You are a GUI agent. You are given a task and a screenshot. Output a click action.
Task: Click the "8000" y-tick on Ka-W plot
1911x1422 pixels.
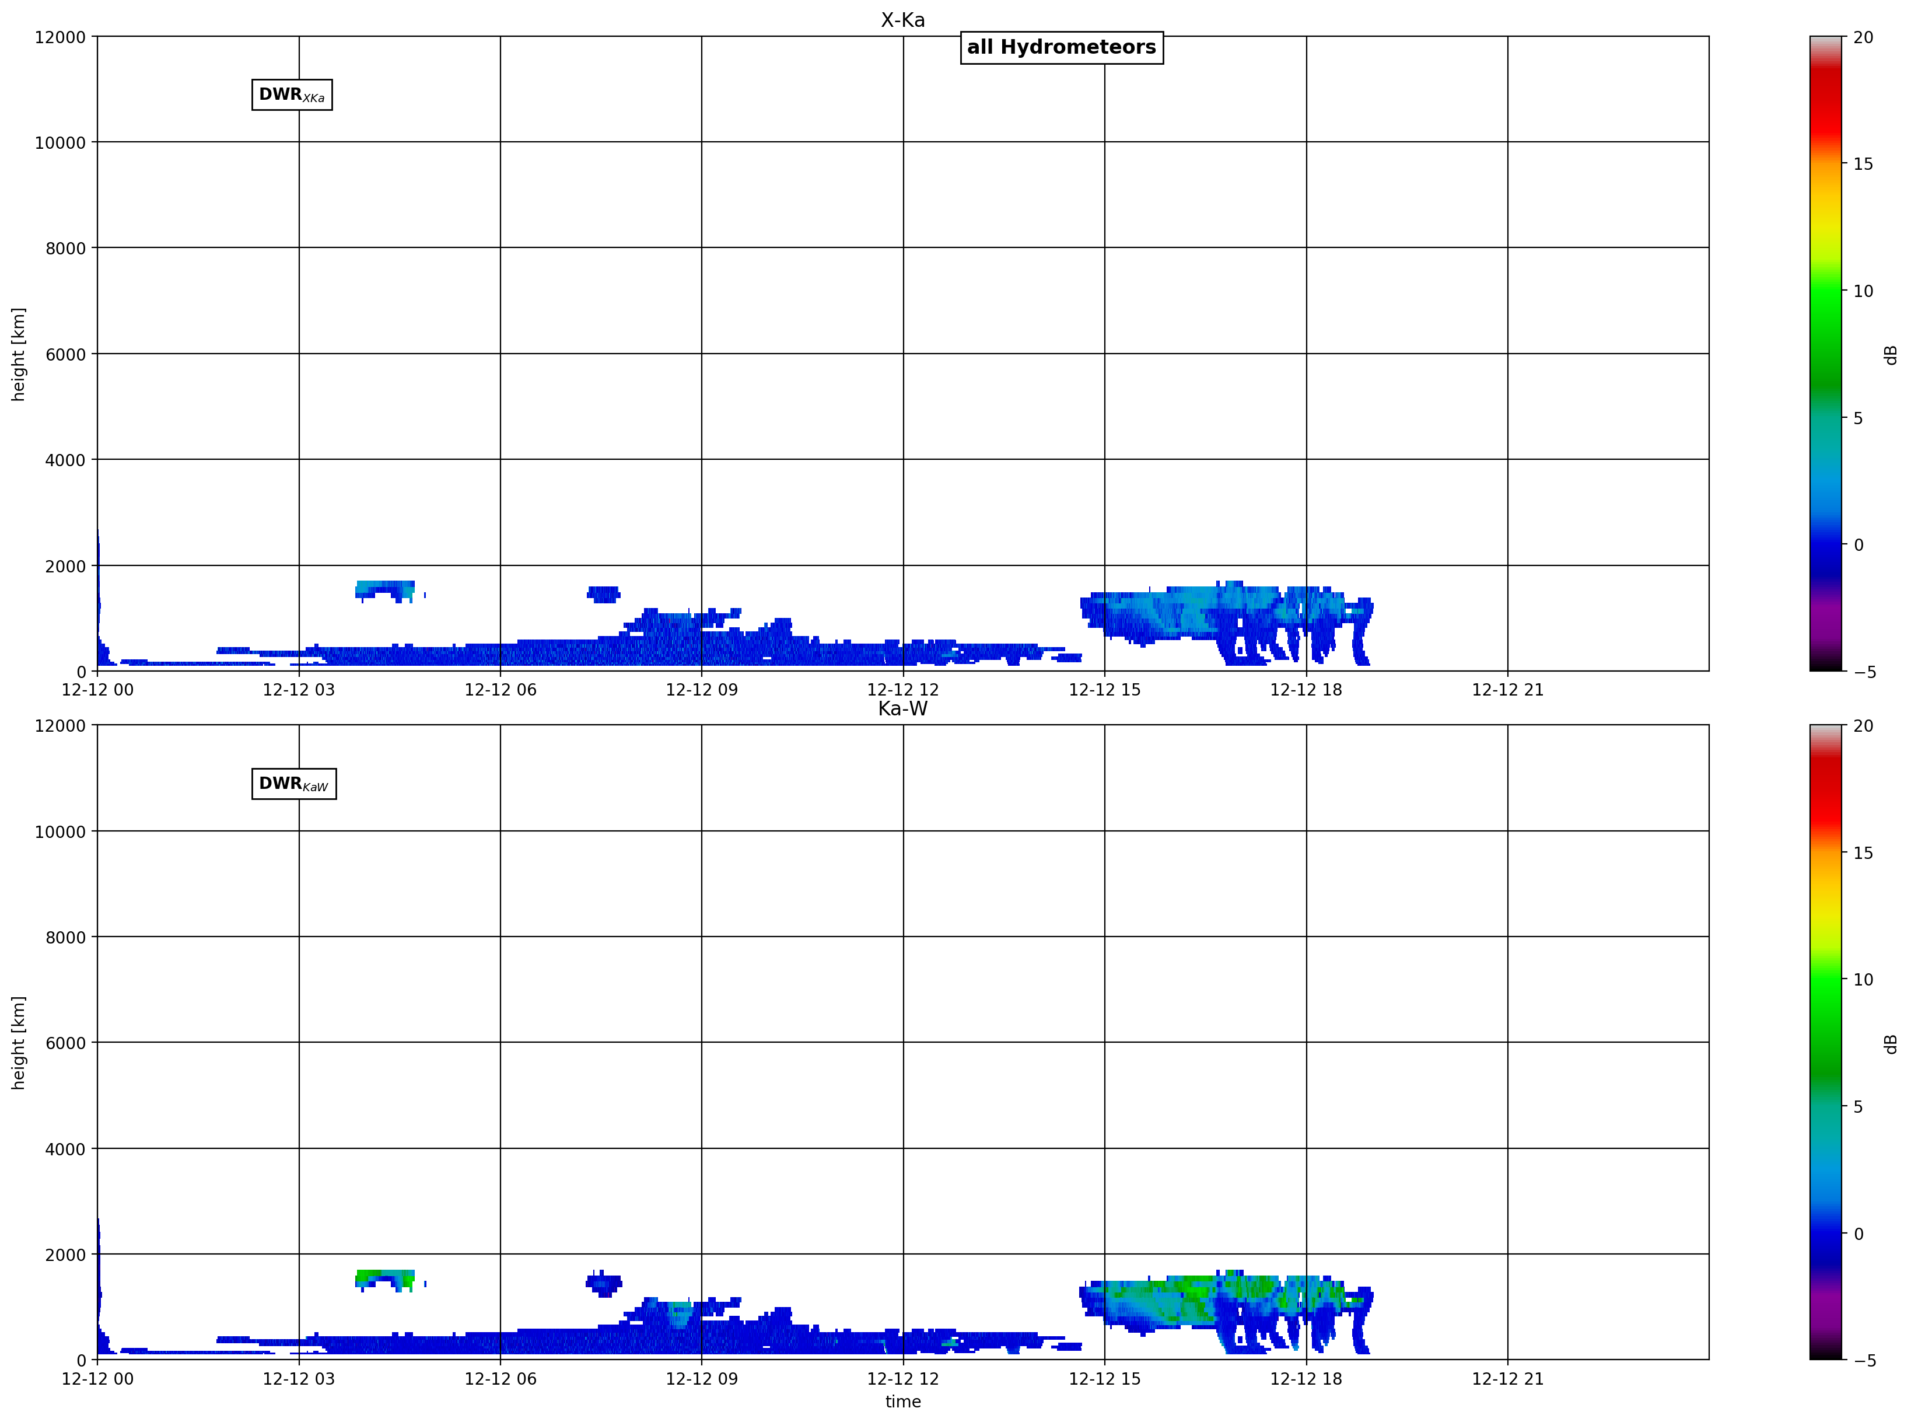pyautogui.click(x=65, y=937)
